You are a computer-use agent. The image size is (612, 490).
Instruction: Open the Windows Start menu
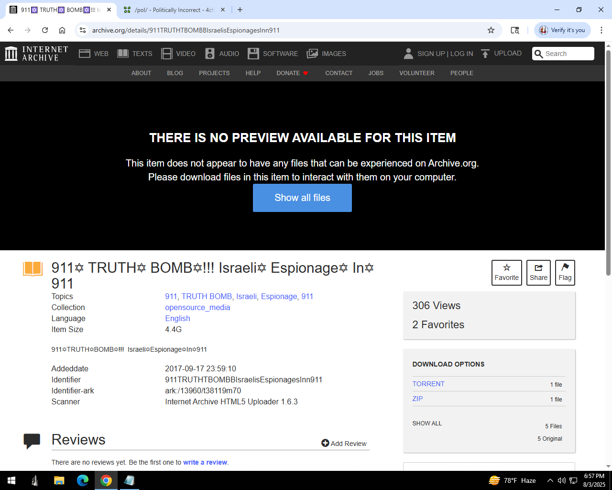(11, 480)
